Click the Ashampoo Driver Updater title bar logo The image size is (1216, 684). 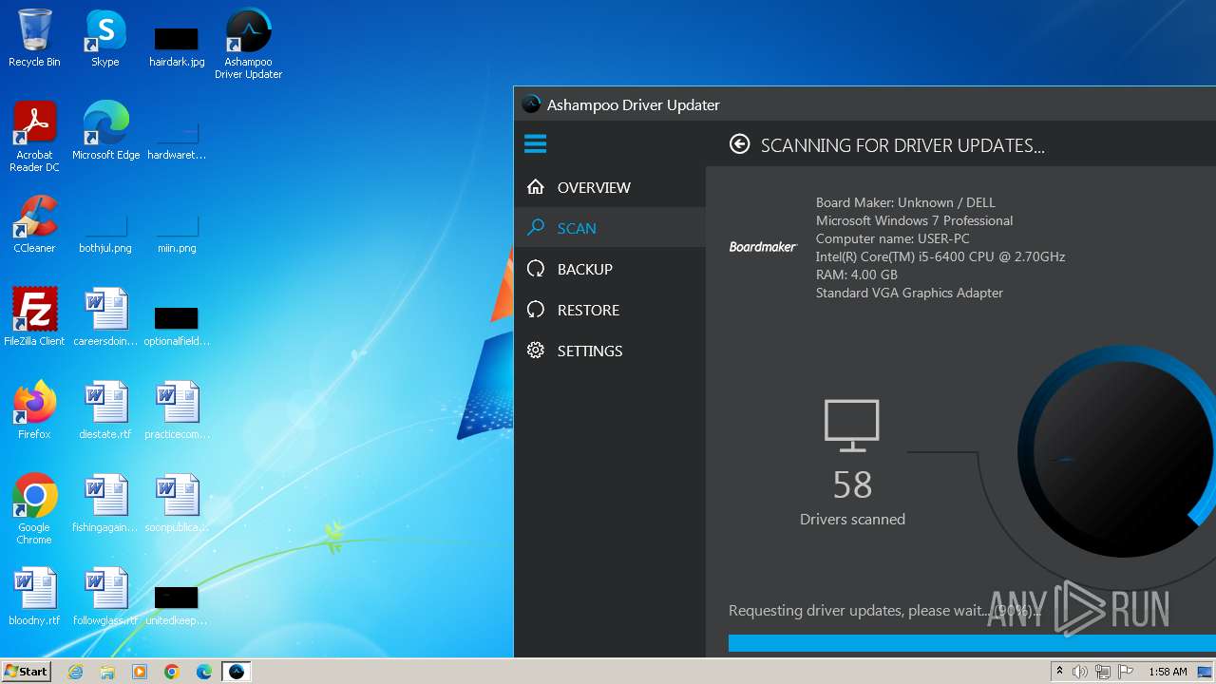pos(531,104)
